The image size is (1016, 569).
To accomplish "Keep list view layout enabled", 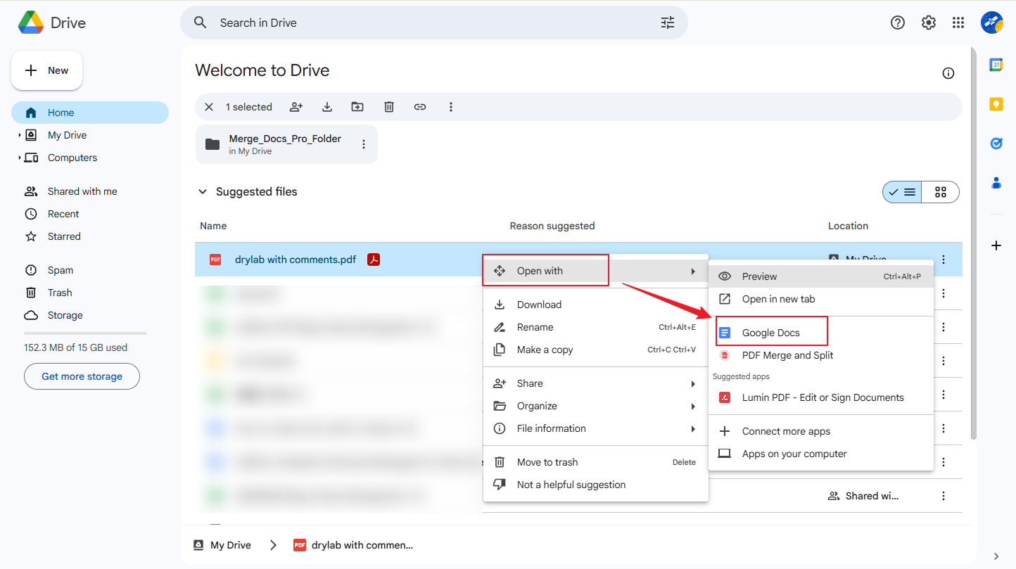I will [x=901, y=191].
